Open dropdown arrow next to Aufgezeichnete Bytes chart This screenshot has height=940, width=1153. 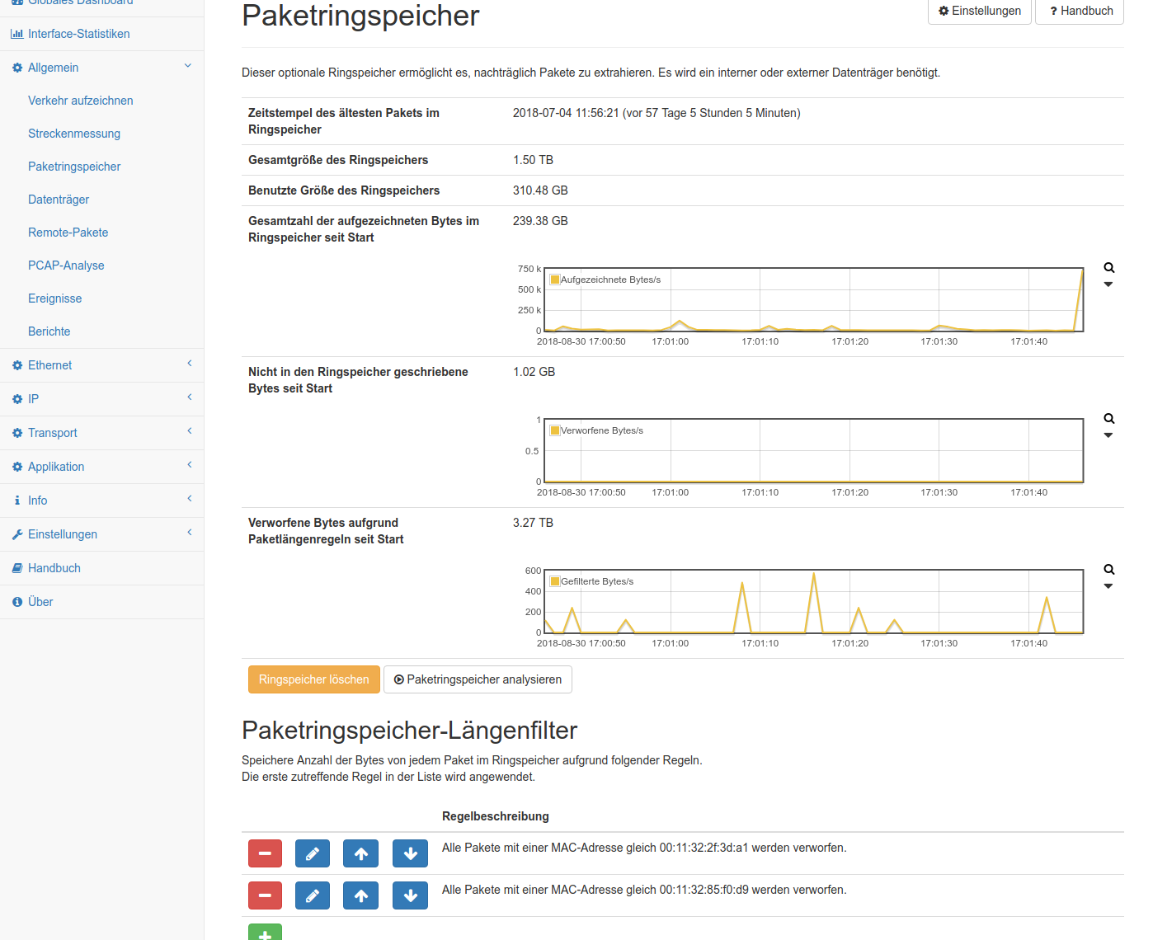(1108, 284)
